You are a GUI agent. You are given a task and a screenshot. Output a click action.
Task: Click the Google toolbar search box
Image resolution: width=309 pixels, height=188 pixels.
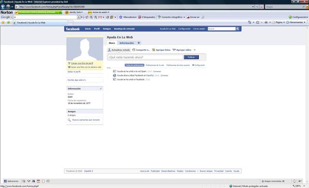pos(45,17)
